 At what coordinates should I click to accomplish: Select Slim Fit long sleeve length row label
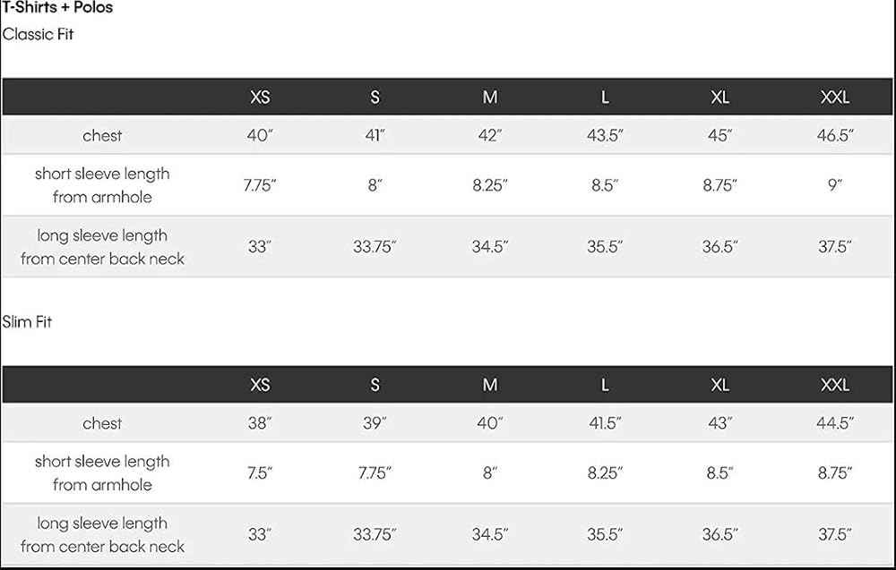tap(102, 534)
